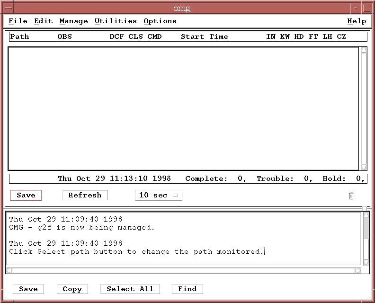The height and width of the screenshot is (303, 375).
Task: Click up arrow of job list scrollbar
Action: (x=364, y=50)
